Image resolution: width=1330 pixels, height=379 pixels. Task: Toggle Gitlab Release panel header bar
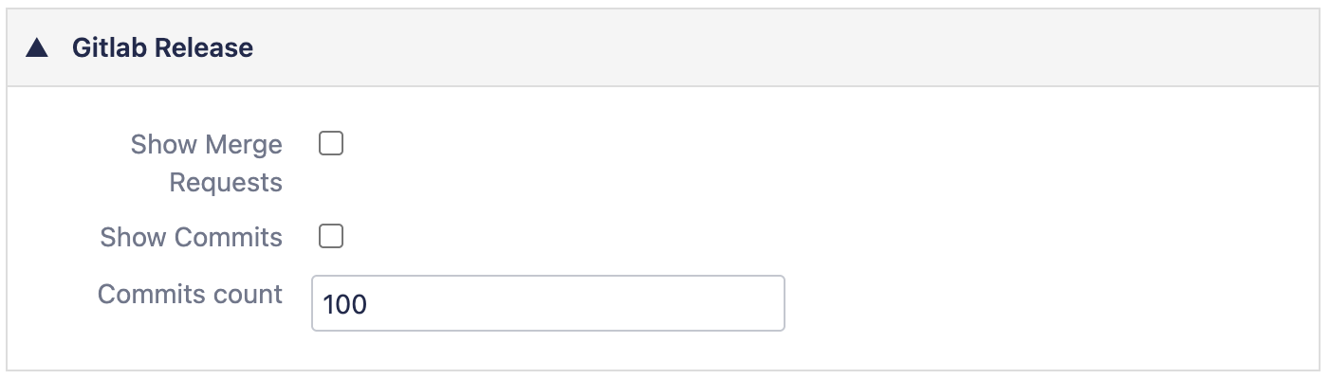pos(662,48)
